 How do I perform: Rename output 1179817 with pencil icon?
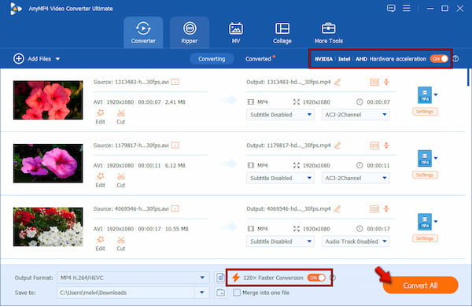click(337, 146)
